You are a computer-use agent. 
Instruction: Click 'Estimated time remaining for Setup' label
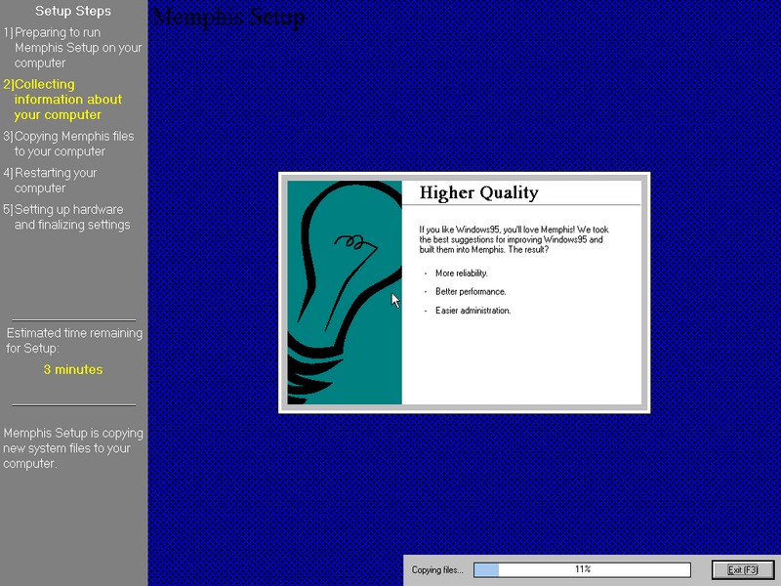tap(74, 340)
